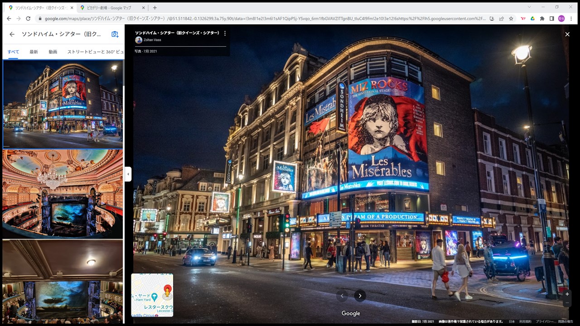Zoom in on the photo with plus

567,294
